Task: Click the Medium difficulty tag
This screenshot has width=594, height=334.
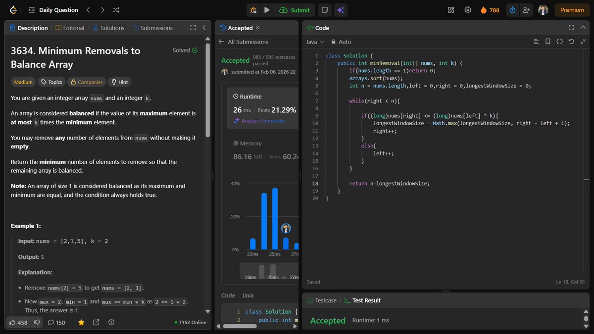Action: click(x=23, y=82)
